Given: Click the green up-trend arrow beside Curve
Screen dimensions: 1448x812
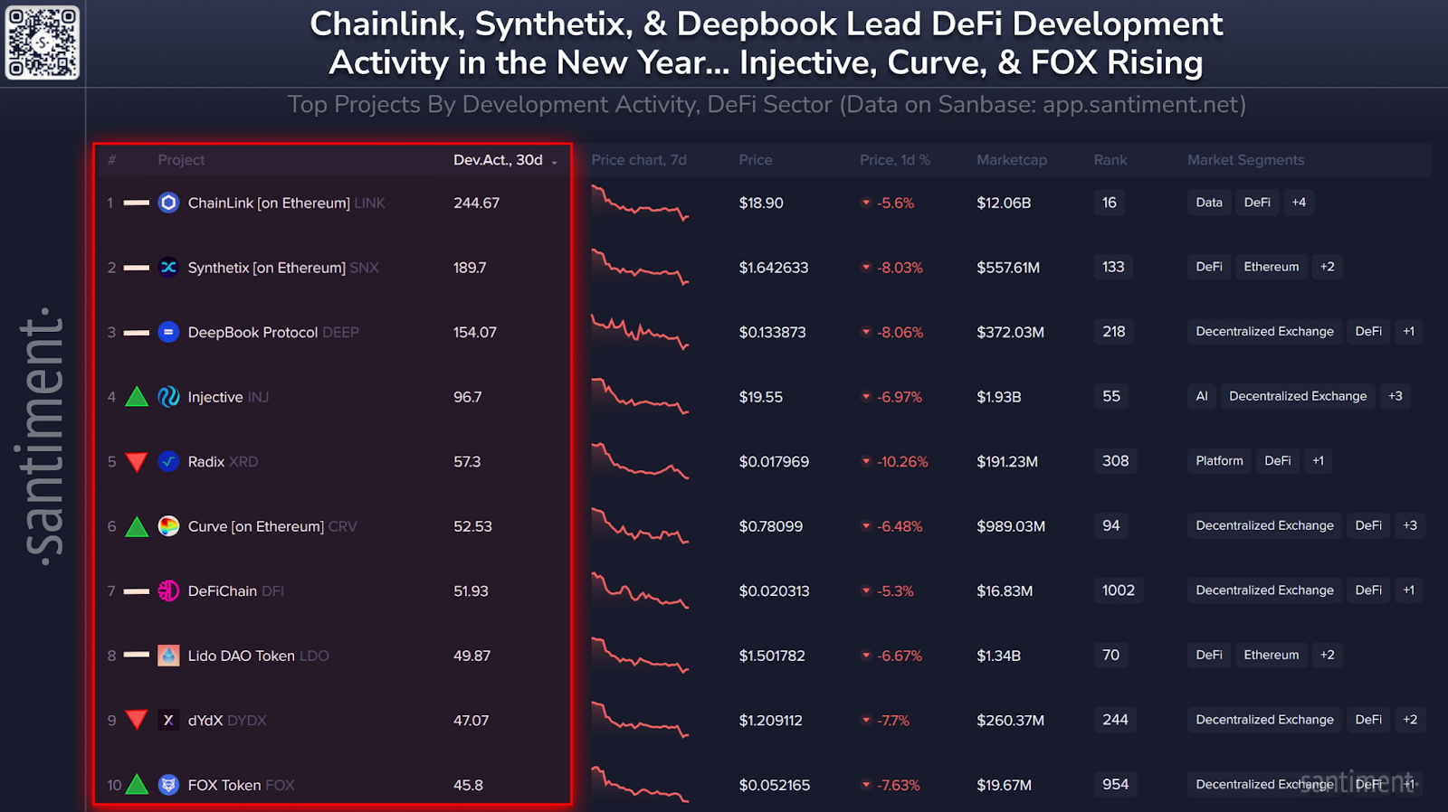Looking at the screenshot, I should pos(137,525).
